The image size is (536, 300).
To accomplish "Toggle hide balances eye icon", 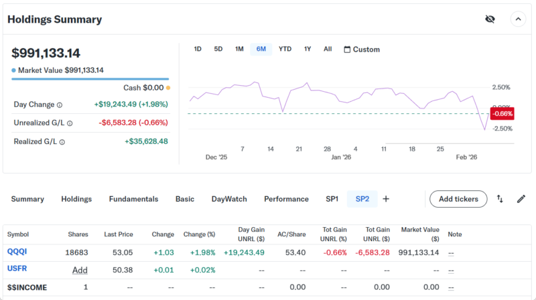I will tap(490, 19).
